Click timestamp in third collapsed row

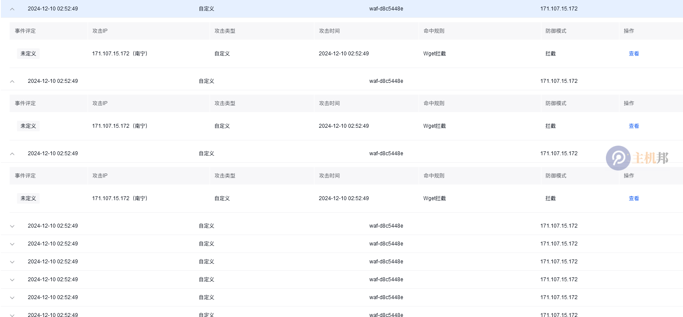pyautogui.click(x=53, y=262)
